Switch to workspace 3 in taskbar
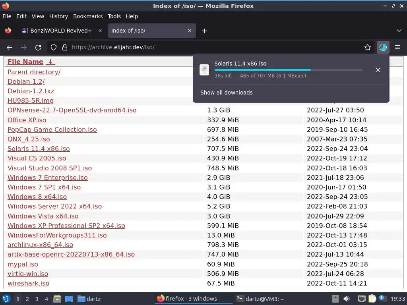Viewport: 407px width, 305px height. pos(37,299)
